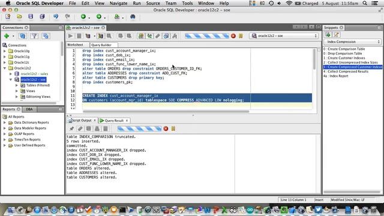Select snippet '4 : Collect Compressed Results'
384x216 pixels.
click(x=346, y=71)
